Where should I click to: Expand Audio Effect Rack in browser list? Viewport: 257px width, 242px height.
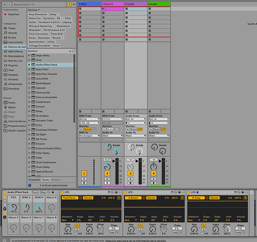pyautogui.click(x=29, y=65)
